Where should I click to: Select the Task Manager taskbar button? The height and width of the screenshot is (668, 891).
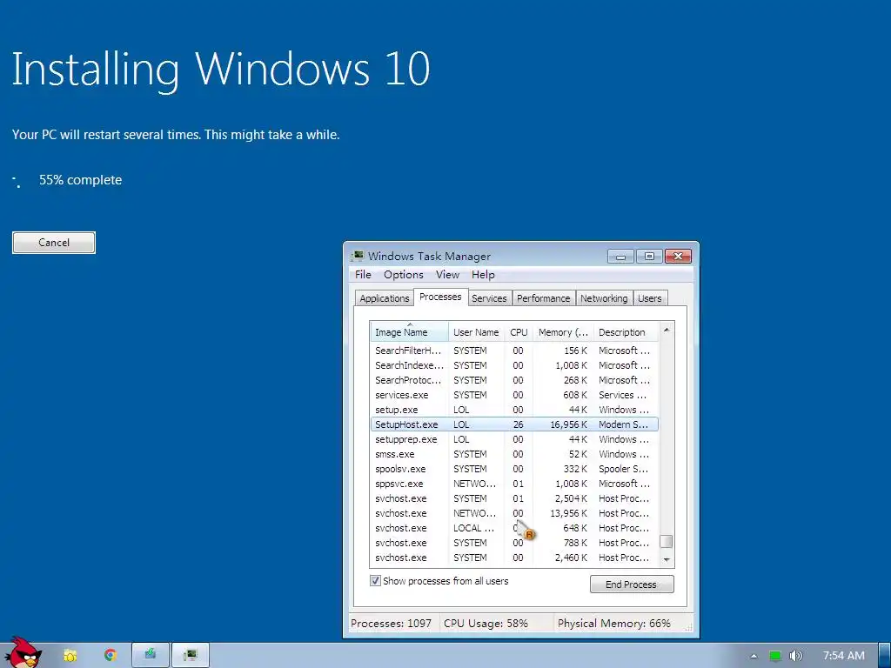coord(191,656)
